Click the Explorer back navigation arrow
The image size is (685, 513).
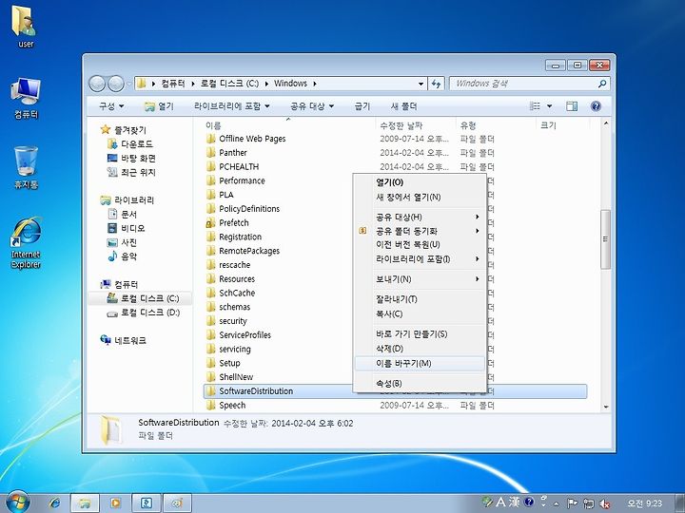click(97, 84)
